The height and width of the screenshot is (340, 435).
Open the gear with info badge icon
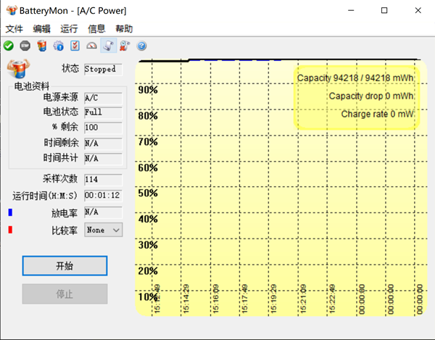pos(59,46)
